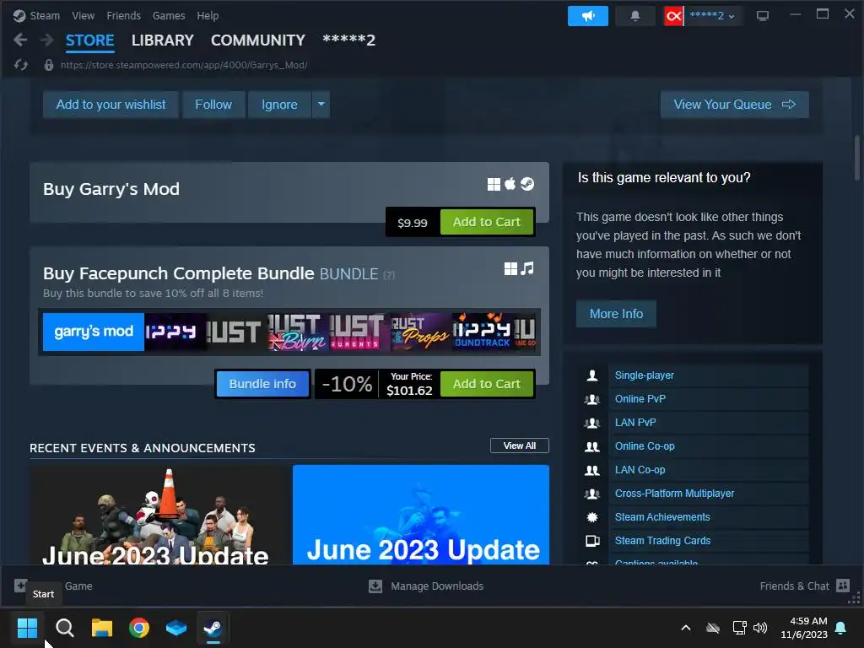Open the garry's mod bundle thumbnail
864x648 pixels.
pyautogui.click(x=93, y=332)
